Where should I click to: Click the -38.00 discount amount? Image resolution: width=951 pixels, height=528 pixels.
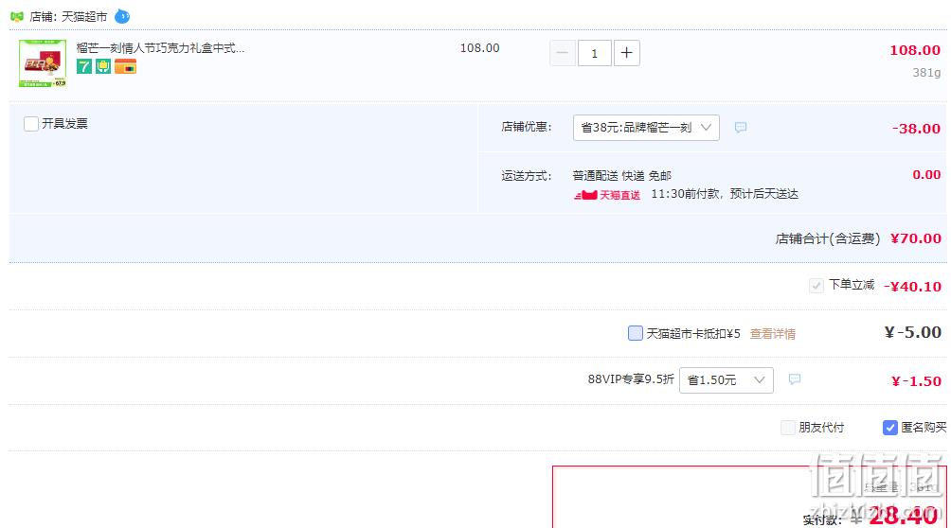(916, 129)
